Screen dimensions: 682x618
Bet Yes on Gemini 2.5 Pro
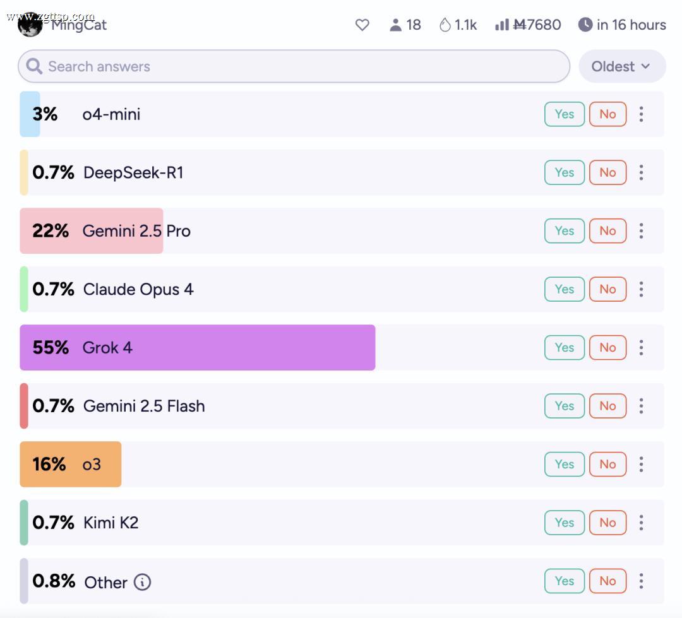coord(564,231)
